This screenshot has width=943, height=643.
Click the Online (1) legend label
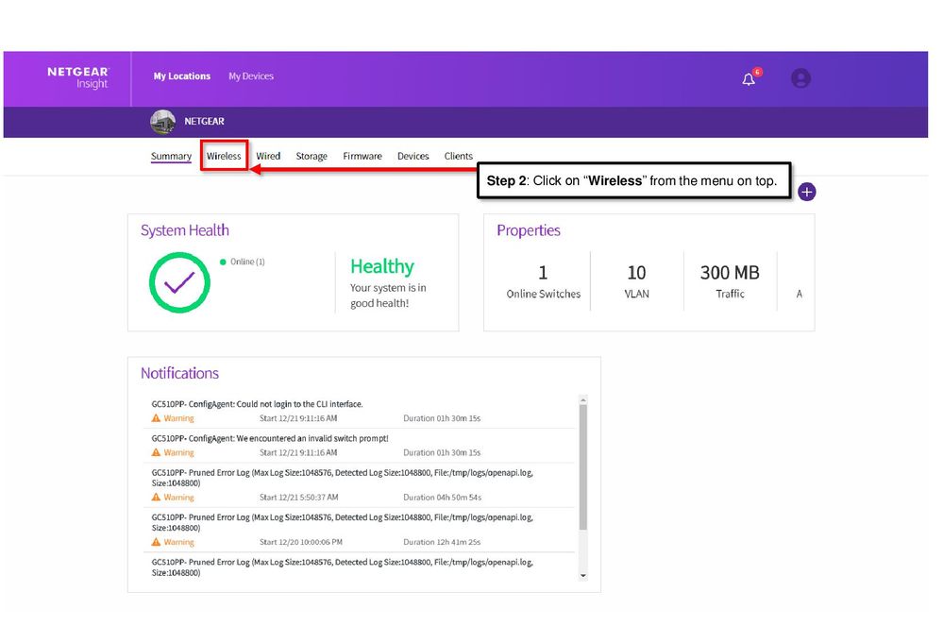point(247,262)
